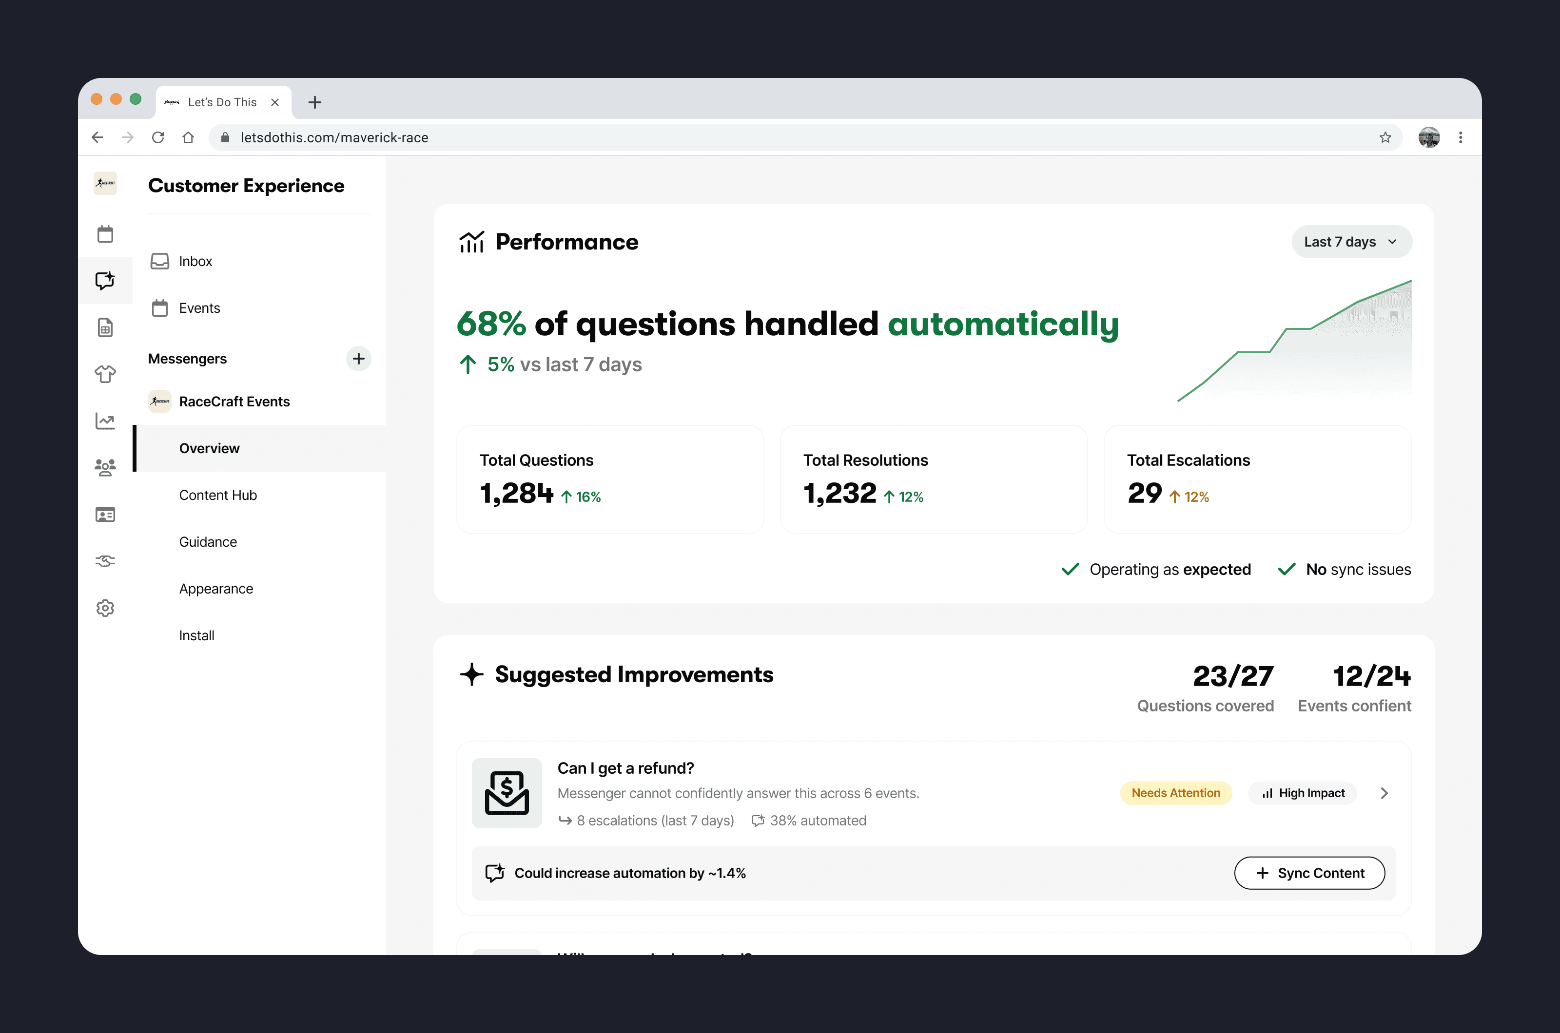The height and width of the screenshot is (1033, 1560).
Task: Click the Sync Content button
Action: tap(1309, 873)
